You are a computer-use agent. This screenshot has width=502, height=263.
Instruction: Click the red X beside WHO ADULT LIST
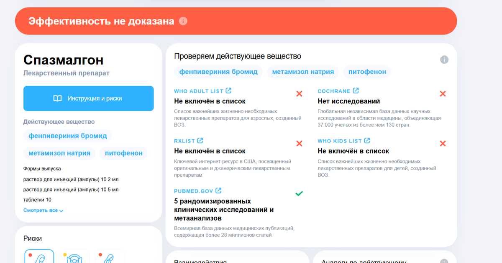[299, 94]
